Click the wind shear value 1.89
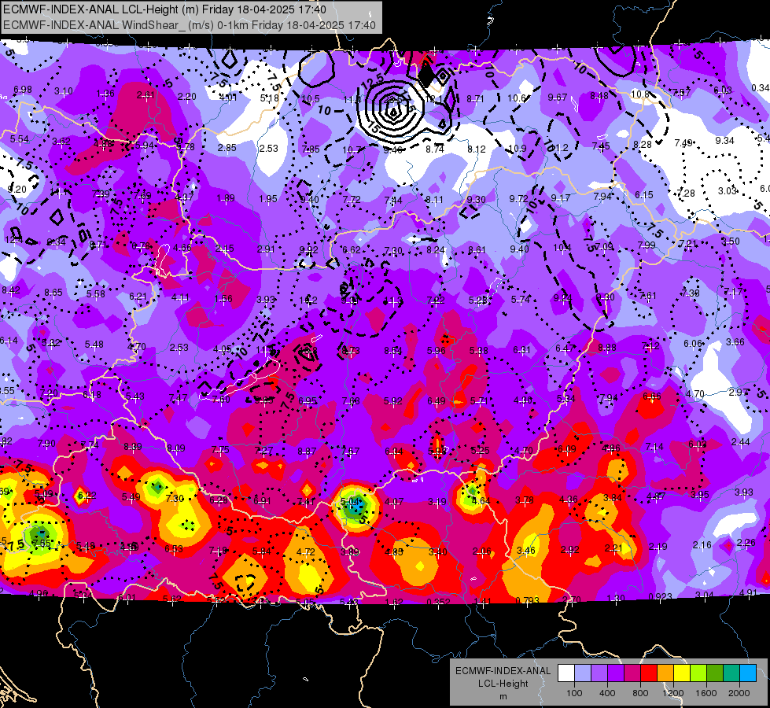This screenshot has height=708, width=770. [226, 198]
